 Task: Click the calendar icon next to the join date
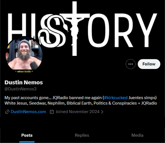tap(52, 112)
